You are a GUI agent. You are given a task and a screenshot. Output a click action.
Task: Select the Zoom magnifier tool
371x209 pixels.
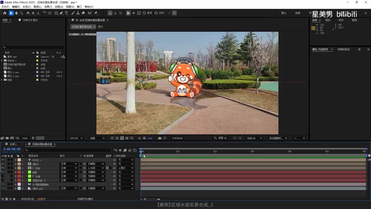click(21, 13)
